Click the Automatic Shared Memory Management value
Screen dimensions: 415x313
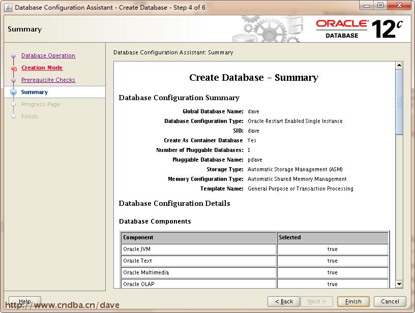(x=297, y=179)
